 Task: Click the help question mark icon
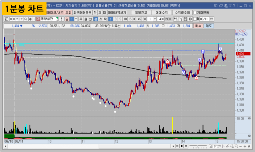234,6
